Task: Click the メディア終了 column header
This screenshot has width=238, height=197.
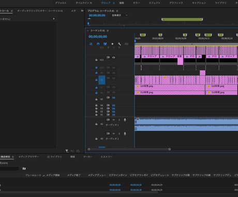Action: 74,175
